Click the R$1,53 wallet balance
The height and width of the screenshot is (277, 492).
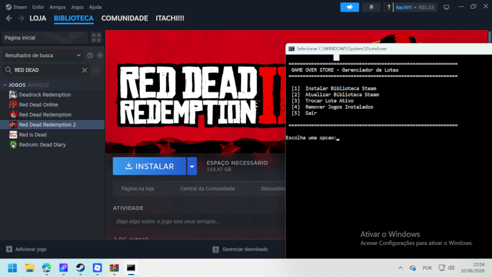[426, 7]
